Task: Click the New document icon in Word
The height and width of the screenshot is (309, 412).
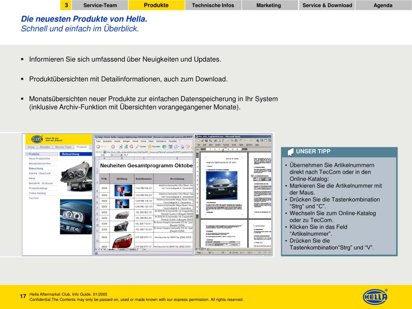Action: point(199,140)
